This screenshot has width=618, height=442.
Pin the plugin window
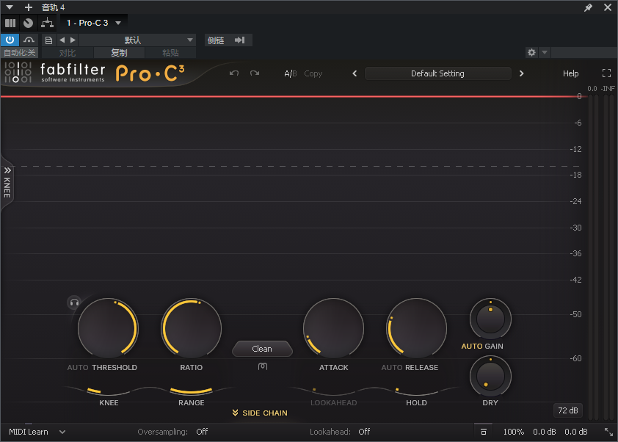(x=588, y=7)
